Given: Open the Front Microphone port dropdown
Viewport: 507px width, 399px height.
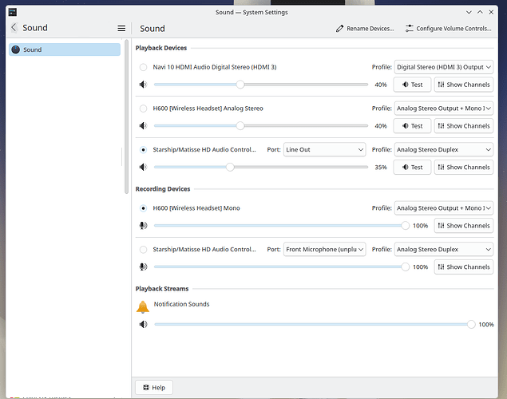Looking at the screenshot, I should pyautogui.click(x=324, y=249).
